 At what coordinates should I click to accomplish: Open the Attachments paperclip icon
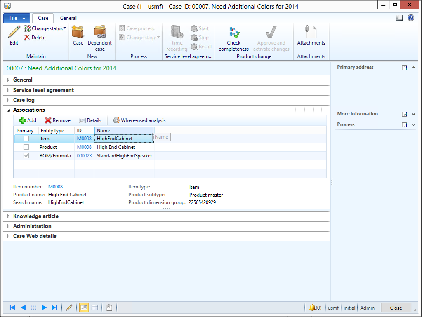pos(311,33)
